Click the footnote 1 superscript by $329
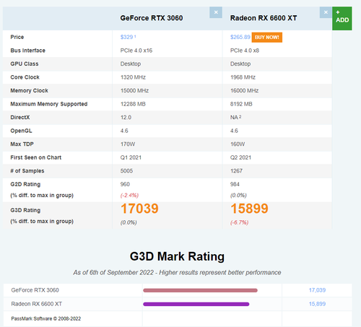The width and height of the screenshot is (361, 327). point(135,36)
